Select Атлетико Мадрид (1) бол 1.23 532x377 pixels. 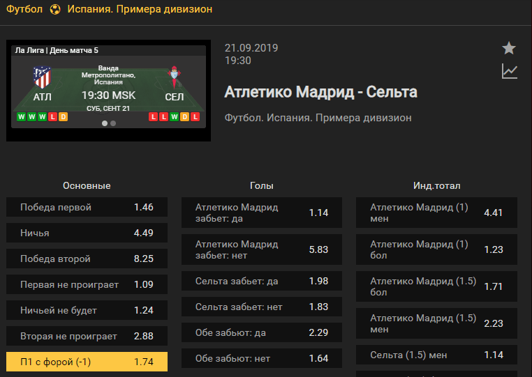click(436, 249)
